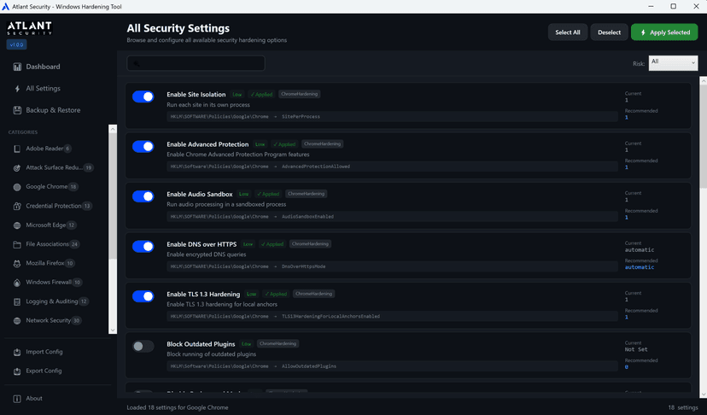Image resolution: width=707 pixels, height=415 pixels.
Task: Click Apply Selected button
Action: click(x=664, y=32)
